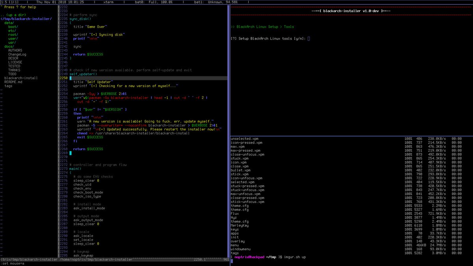Click the 'chmod +x' line in the editor
473x266 pixels.
point(133,133)
